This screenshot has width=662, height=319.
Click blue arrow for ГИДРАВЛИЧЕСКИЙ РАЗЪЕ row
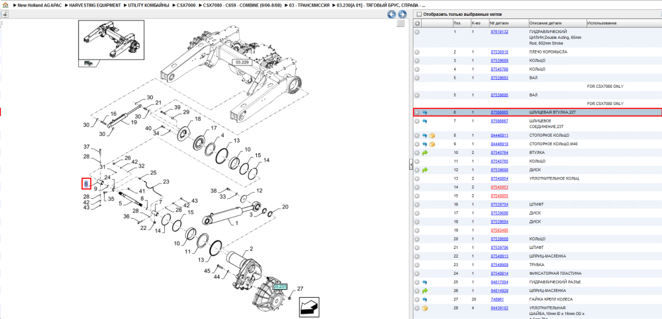[x=425, y=282]
